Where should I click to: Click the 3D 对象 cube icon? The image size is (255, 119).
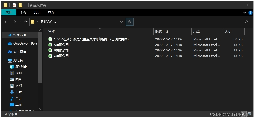[x=12, y=67]
